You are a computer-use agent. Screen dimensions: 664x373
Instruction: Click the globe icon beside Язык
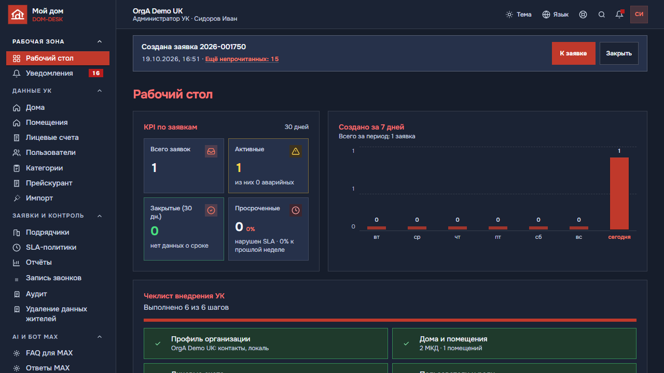point(546,15)
